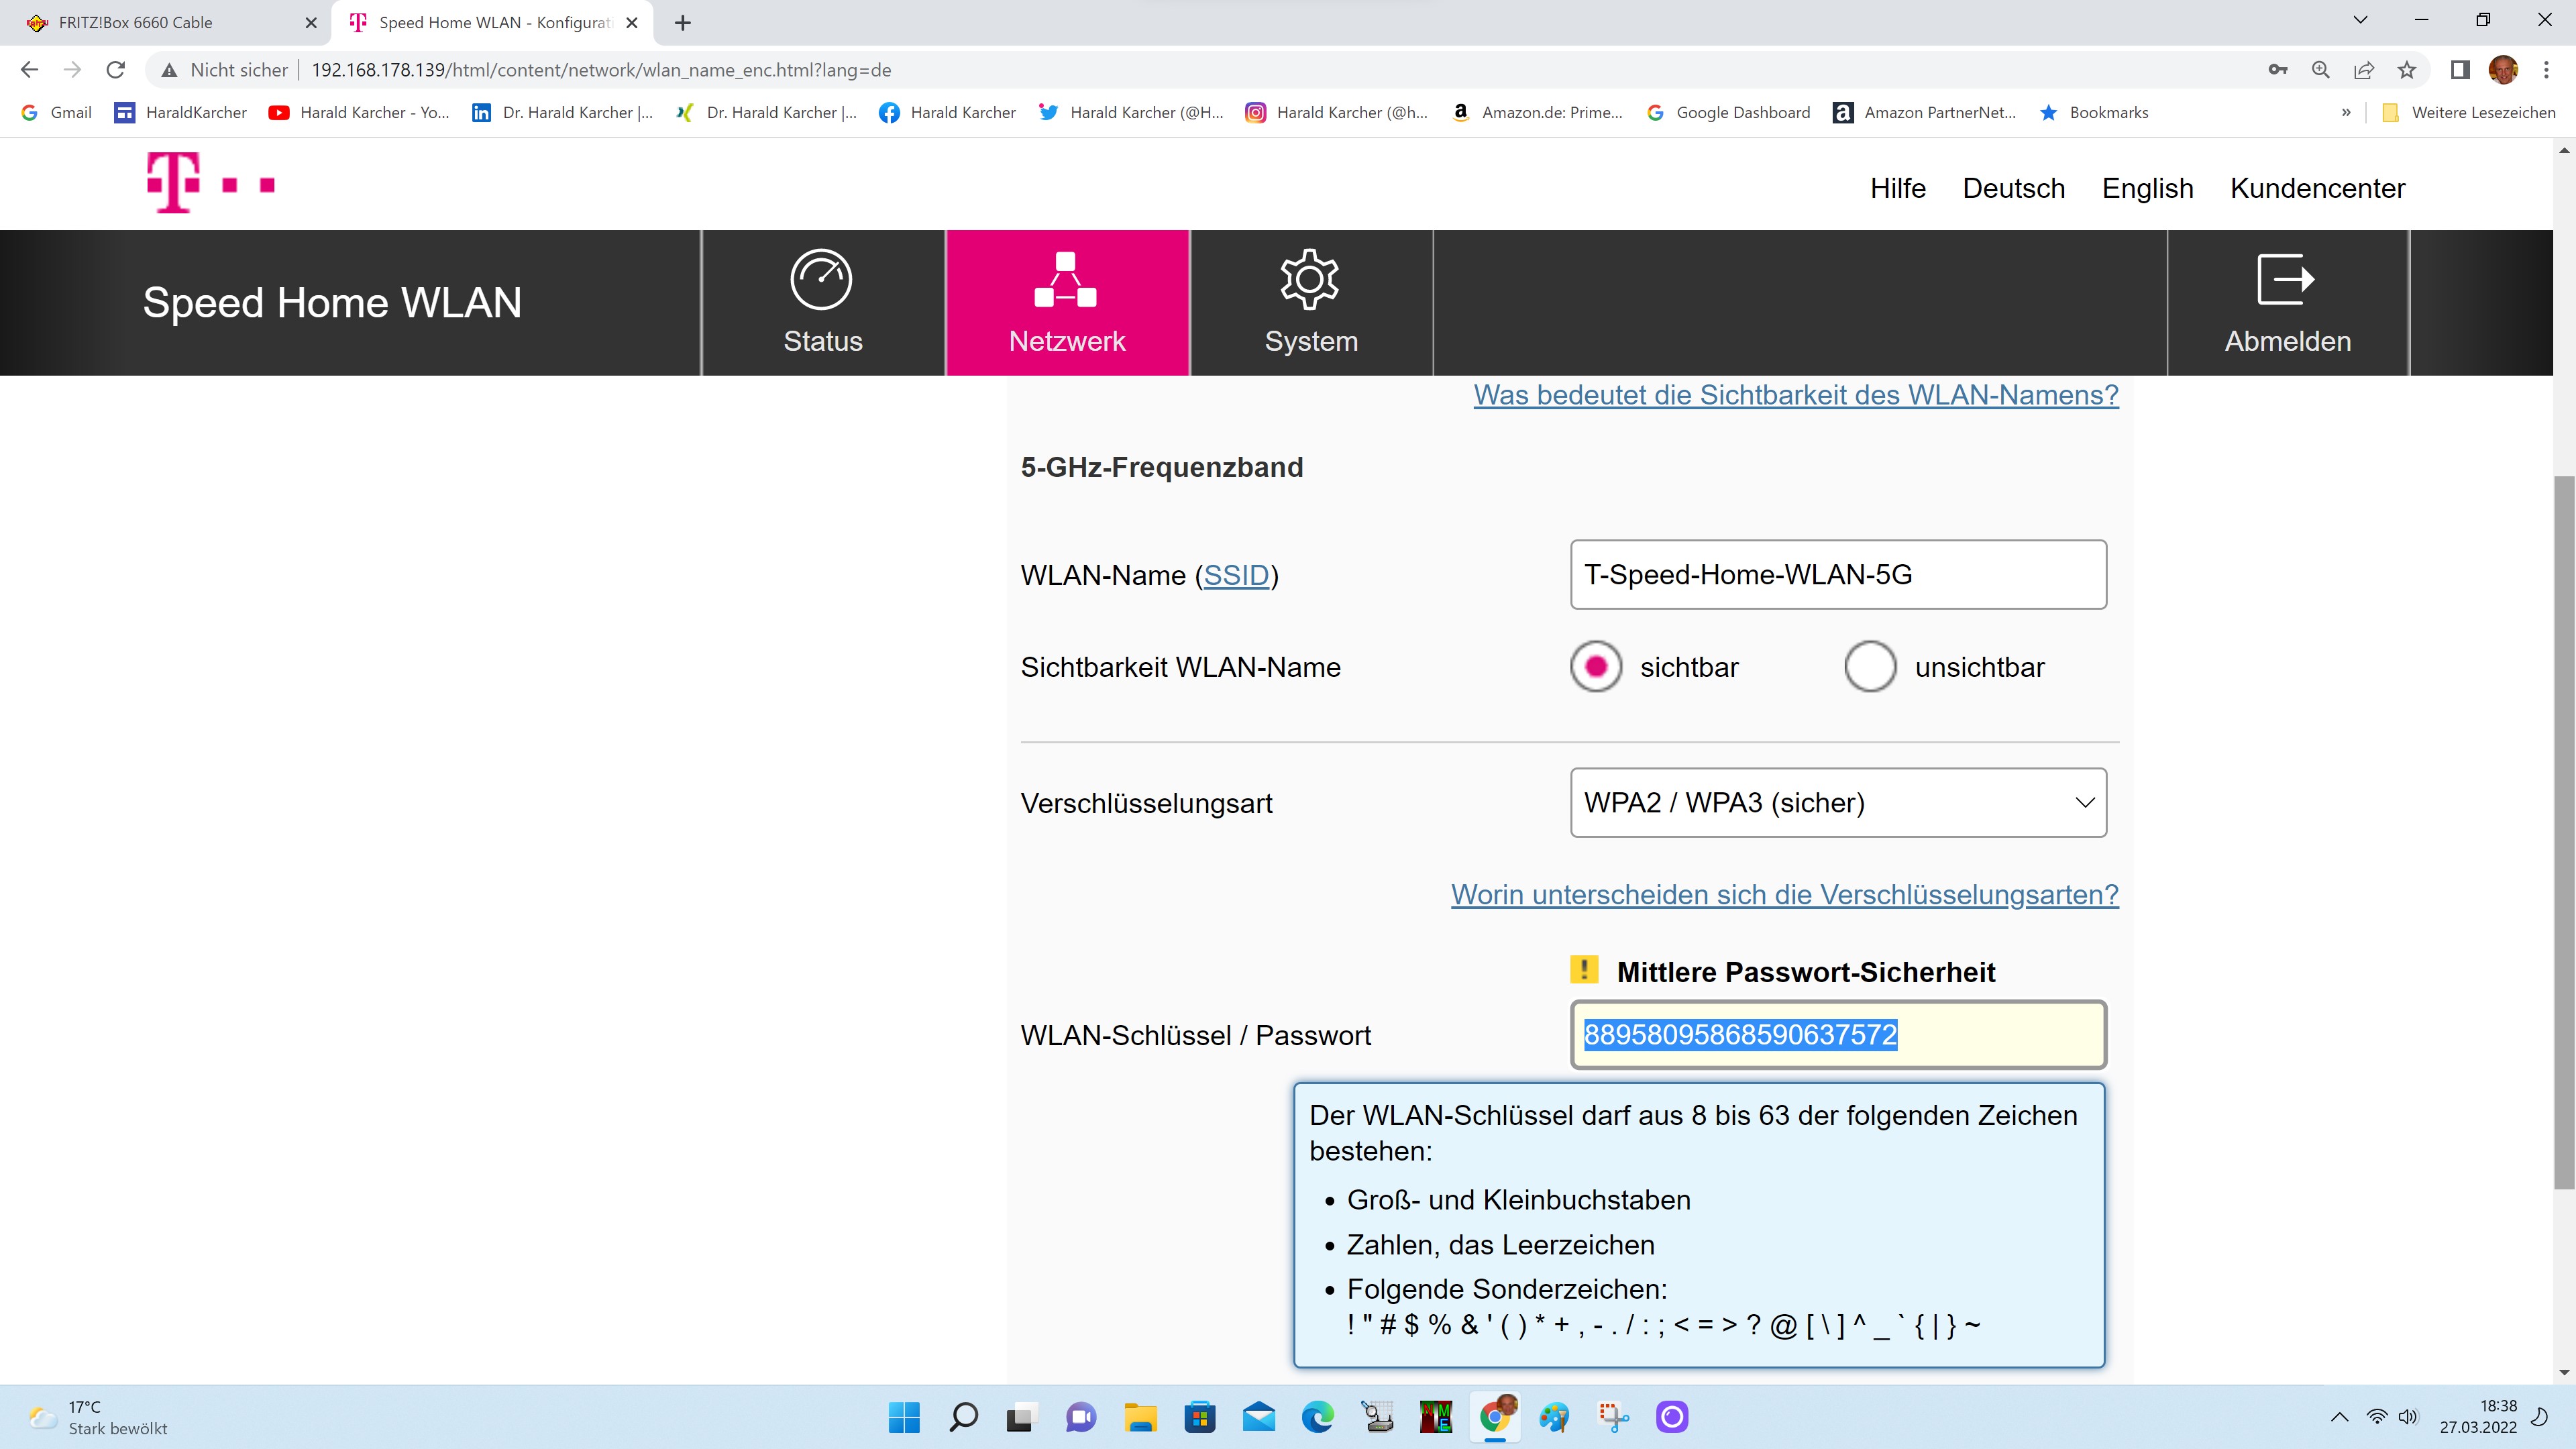Open Chrome side panel icon
Screen dimensions: 2576x1449
[x=2460, y=70]
